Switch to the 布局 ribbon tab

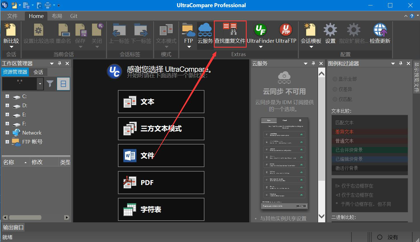click(57, 16)
